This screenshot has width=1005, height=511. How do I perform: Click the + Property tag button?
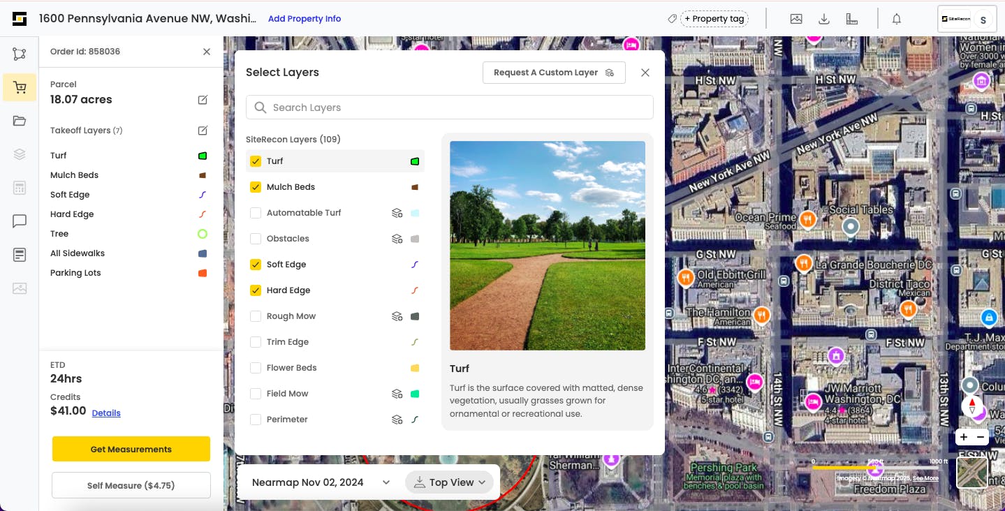tap(714, 19)
